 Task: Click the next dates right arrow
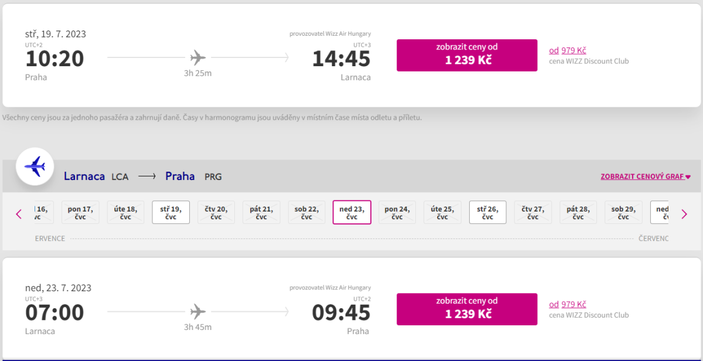tap(684, 214)
